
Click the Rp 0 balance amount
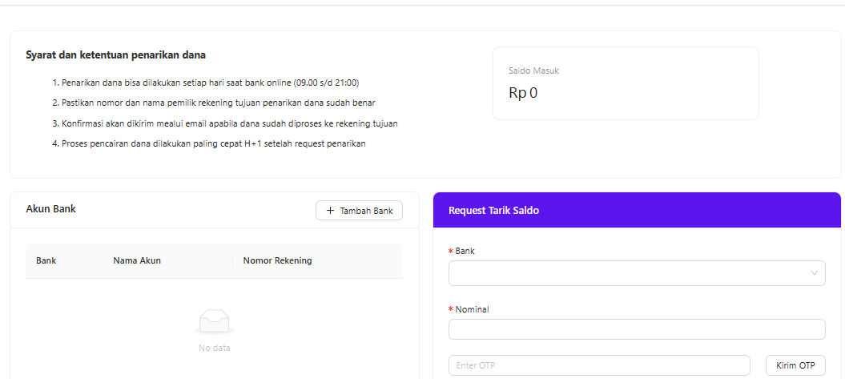click(523, 93)
